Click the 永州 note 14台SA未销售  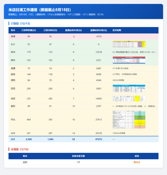click(119, 133)
